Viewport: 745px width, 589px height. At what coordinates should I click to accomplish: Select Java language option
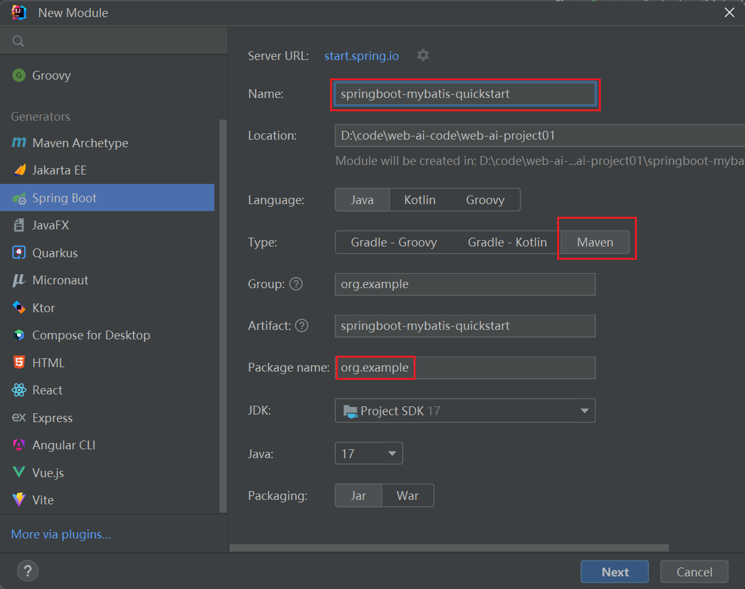pyautogui.click(x=362, y=200)
